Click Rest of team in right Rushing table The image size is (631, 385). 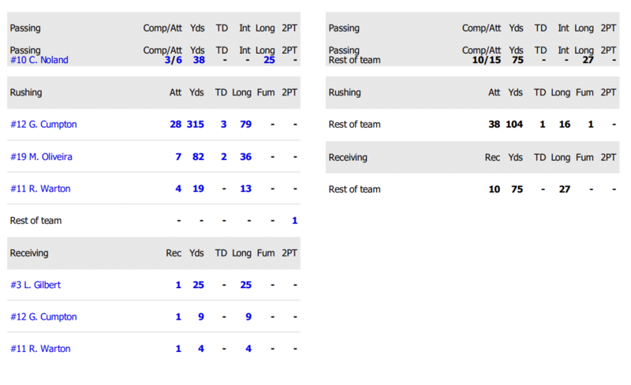click(354, 125)
